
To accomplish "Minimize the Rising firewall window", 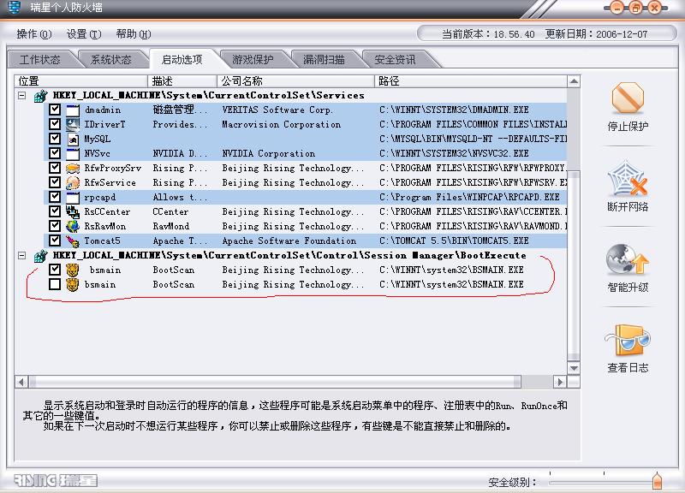I will (x=616, y=8).
